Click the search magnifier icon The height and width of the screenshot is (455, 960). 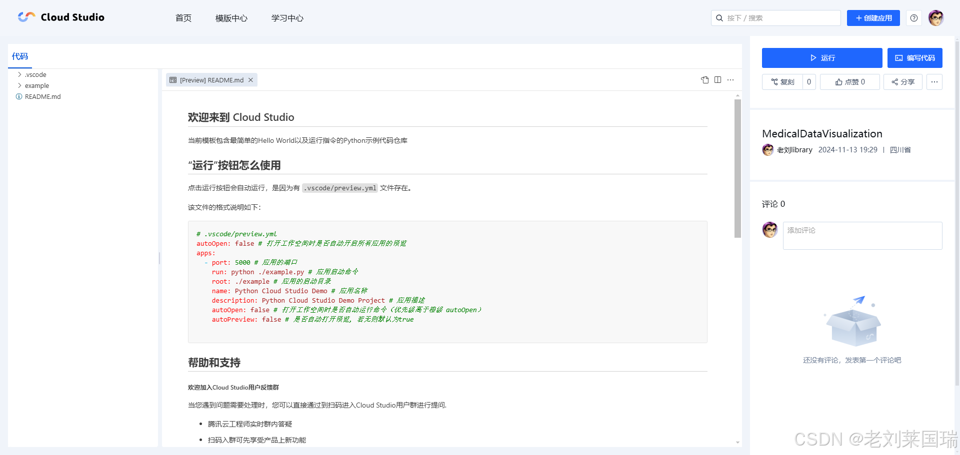pyautogui.click(x=719, y=18)
